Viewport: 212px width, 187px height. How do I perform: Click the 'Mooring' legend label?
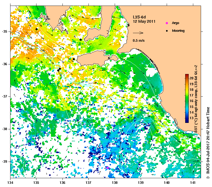click(x=178, y=31)
